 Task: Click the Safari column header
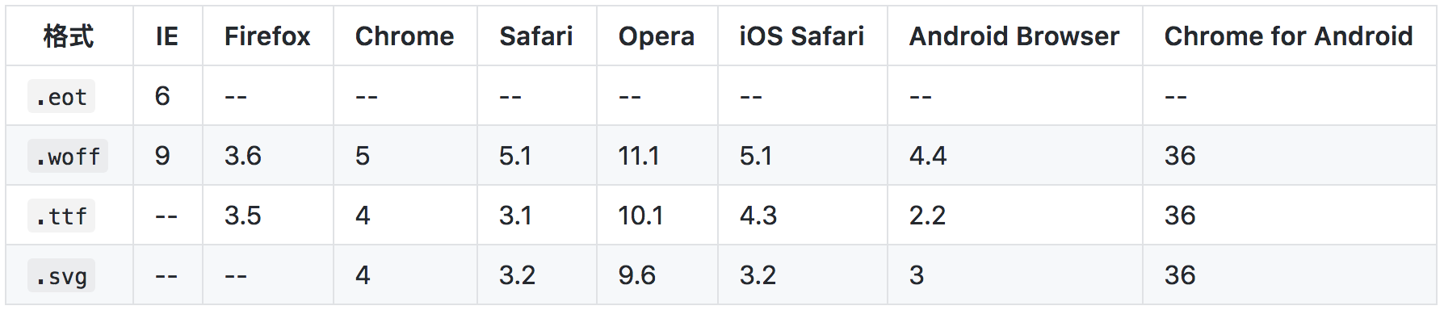[x=536, y=36]
